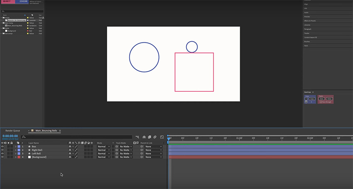Open the Tracker panel
Screen dimensions: 353x189
click(306, 33)
